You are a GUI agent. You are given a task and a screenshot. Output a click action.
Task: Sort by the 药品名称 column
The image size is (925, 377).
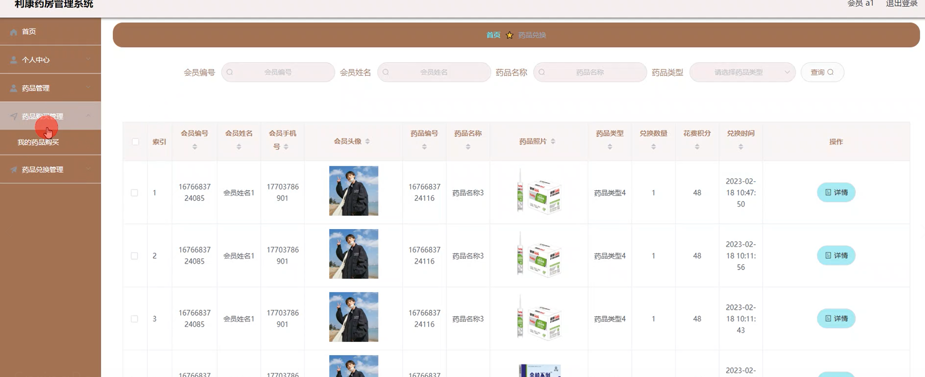point(468,146)
